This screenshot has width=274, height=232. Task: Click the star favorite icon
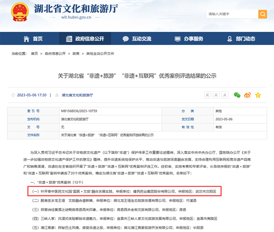pyautogui.click(x=257, y=95)
